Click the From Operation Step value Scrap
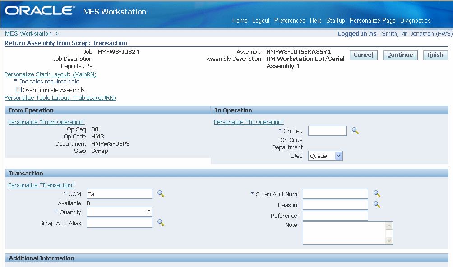 100,151
